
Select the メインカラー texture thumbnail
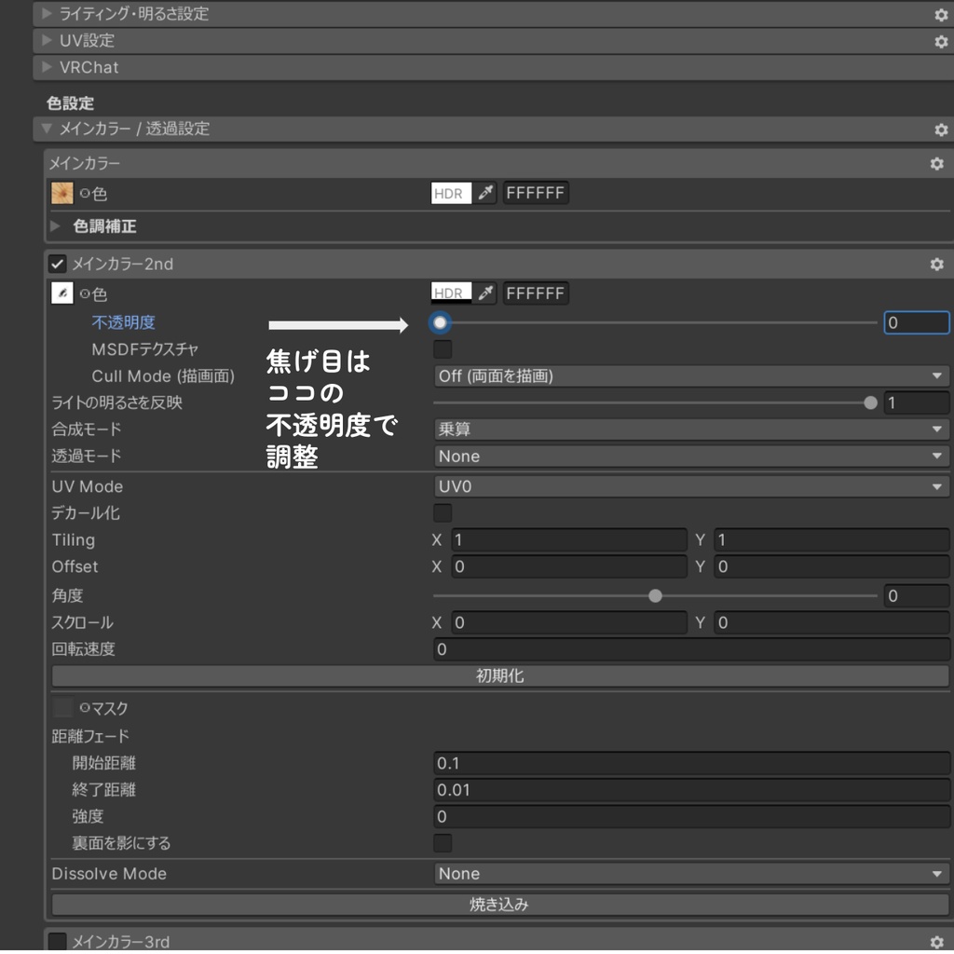click(x=62, y=194)
